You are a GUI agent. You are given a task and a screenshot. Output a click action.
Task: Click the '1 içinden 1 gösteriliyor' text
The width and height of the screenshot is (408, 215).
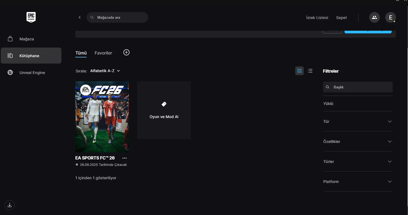coord(96,178)
